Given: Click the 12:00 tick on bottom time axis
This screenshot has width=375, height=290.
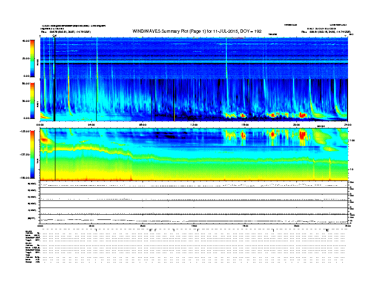Looking at the screenshot, I should tap(194, 226).
